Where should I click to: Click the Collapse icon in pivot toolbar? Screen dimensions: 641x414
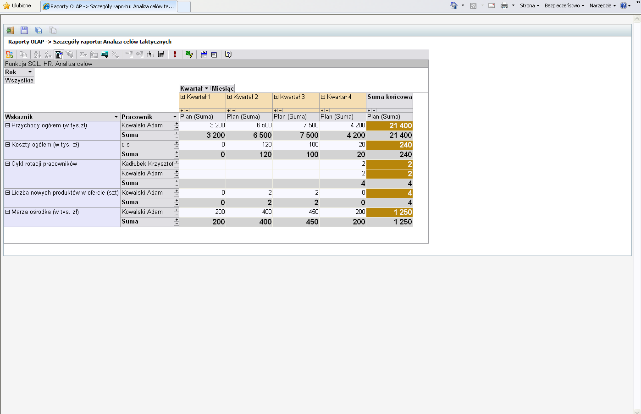click(x=129, y=54)
